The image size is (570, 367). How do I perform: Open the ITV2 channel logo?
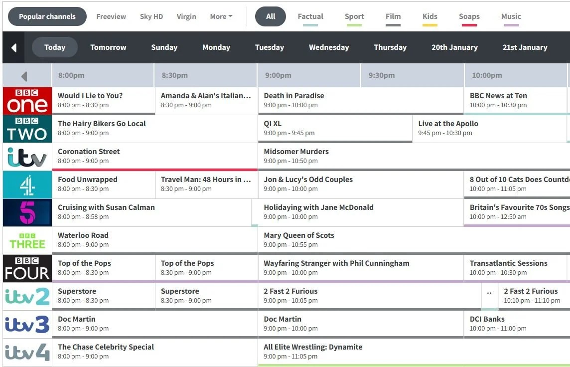(x=27, y=296)
